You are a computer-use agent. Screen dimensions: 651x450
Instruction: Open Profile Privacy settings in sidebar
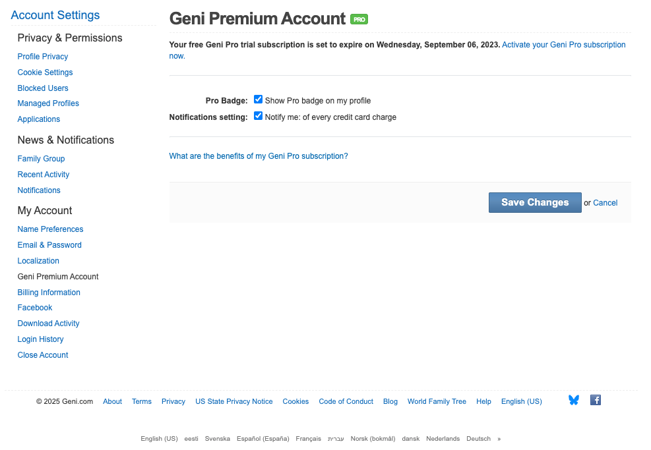pos(43,57)
